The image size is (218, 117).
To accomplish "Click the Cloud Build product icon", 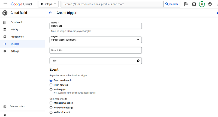I will pyautogui.click(x=5, y=13).
